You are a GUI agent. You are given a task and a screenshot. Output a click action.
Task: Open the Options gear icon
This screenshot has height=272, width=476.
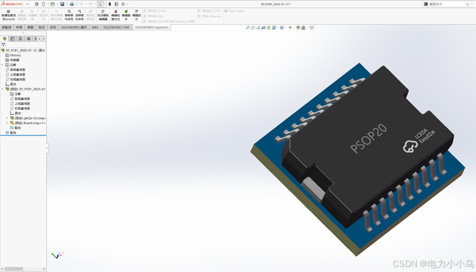123,4
